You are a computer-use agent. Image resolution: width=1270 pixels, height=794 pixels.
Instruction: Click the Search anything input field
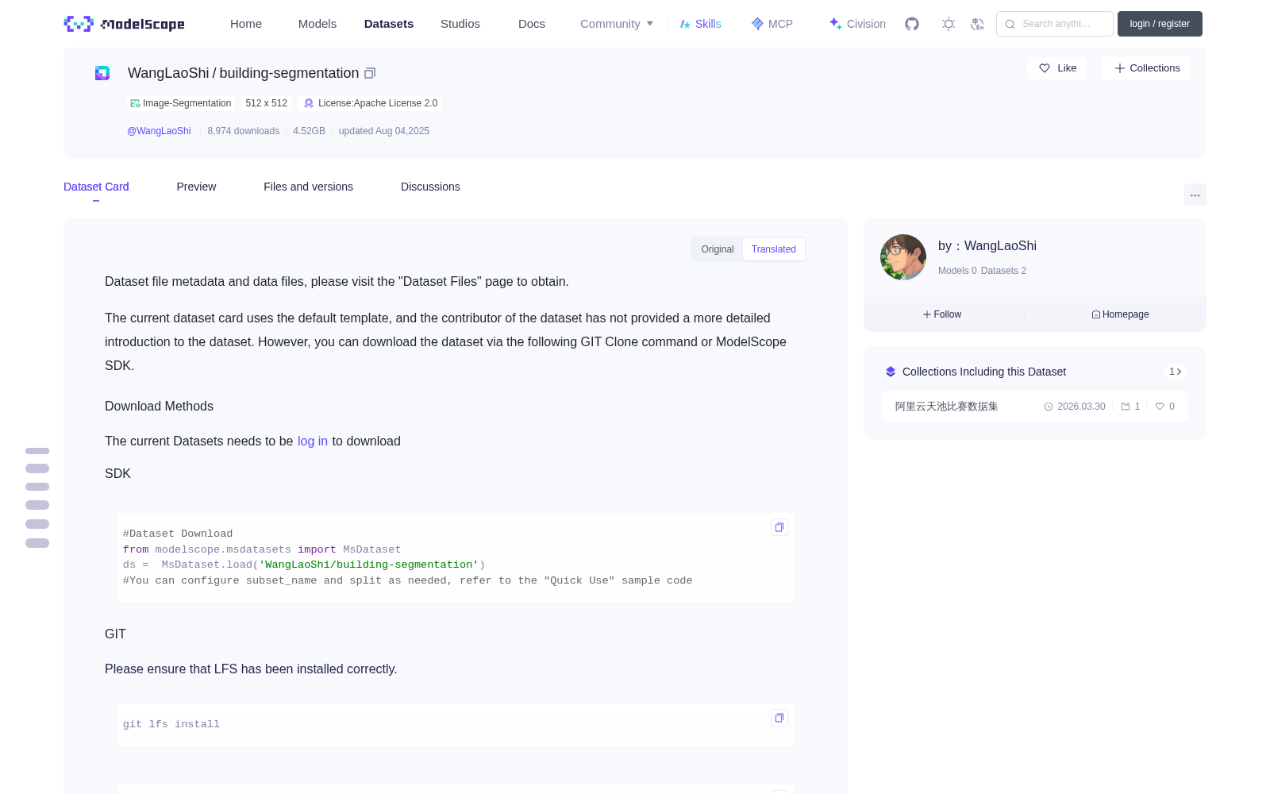point(1056,24)
